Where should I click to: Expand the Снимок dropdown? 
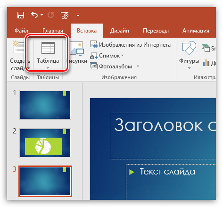coord(123,56)
